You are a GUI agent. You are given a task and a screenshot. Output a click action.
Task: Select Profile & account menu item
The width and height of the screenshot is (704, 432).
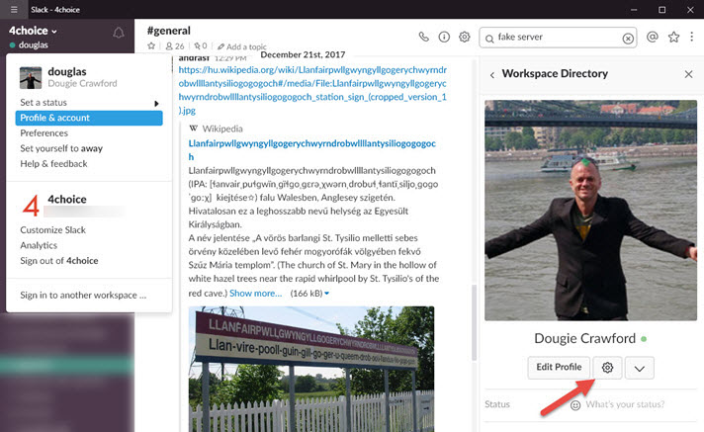tap(89, 118)
